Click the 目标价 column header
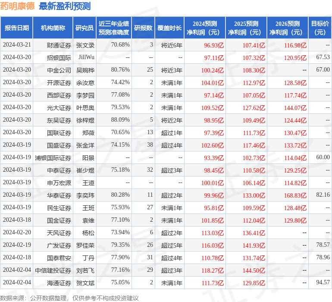 point(320,28)
